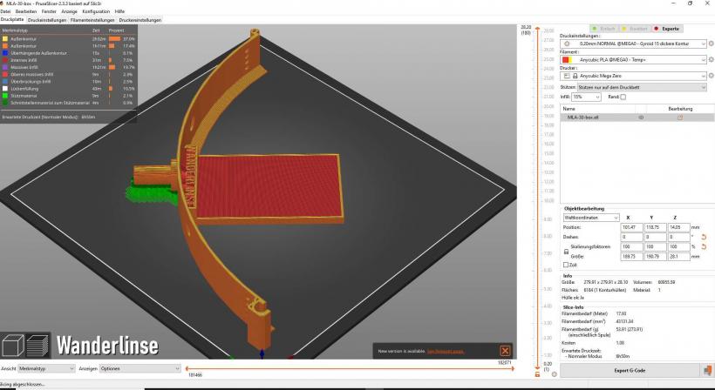The width and height of the screenshot is (715, 390).
Task: Open the Ansicht Merkmalstyp dropdown
Action: tap(46, 368)
